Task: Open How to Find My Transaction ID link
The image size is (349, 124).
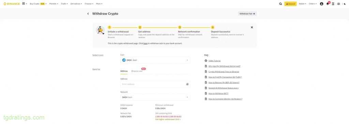Action: click(x=225, y=77)
